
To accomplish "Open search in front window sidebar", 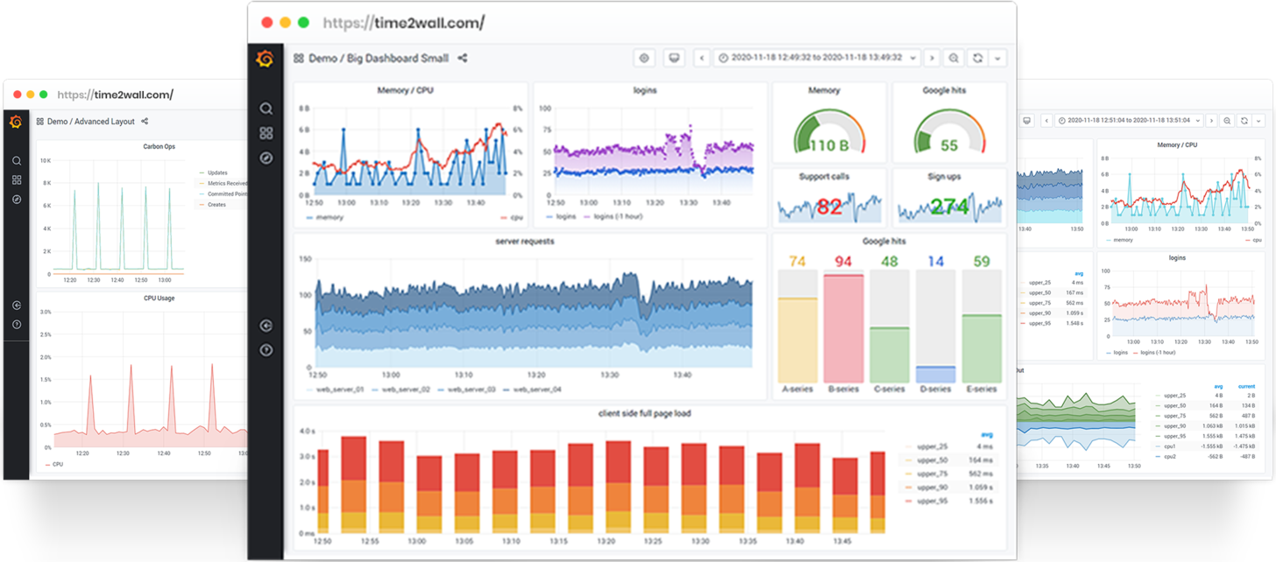I will click(x=266, y=109).
